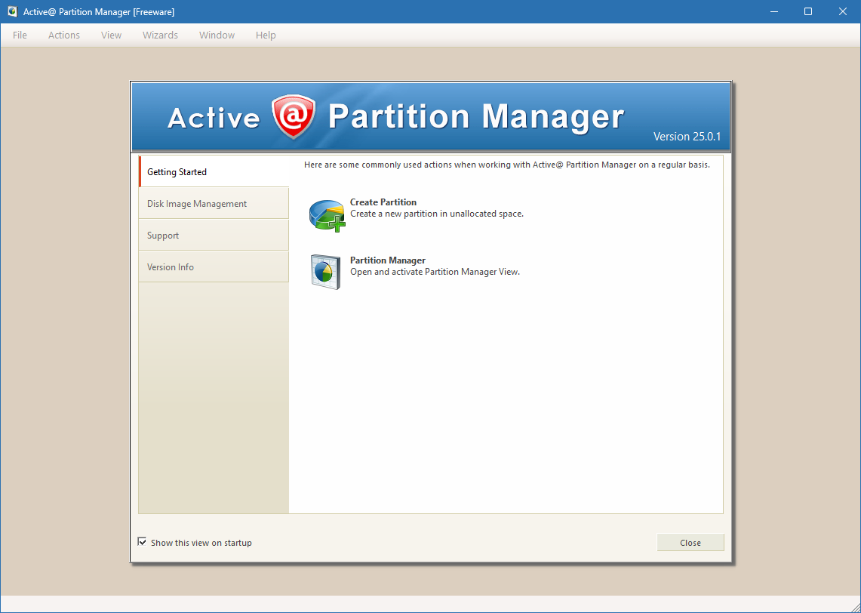Click the app icon in the title bar

tap(12, 11)
